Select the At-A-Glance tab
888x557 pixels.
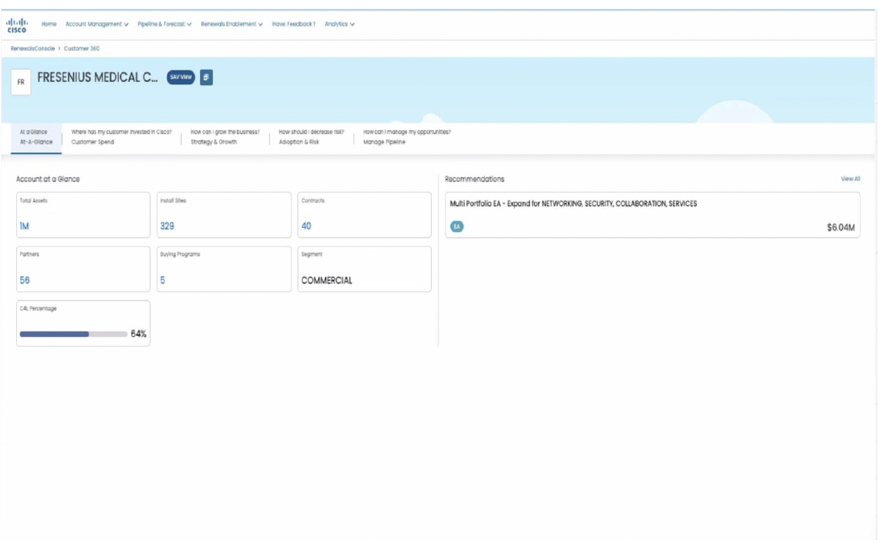(36, 137)
